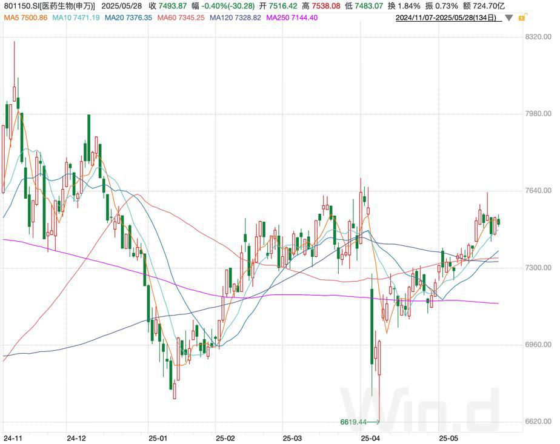Toggle the orange unlock padlock icon

tap(522, 18)
